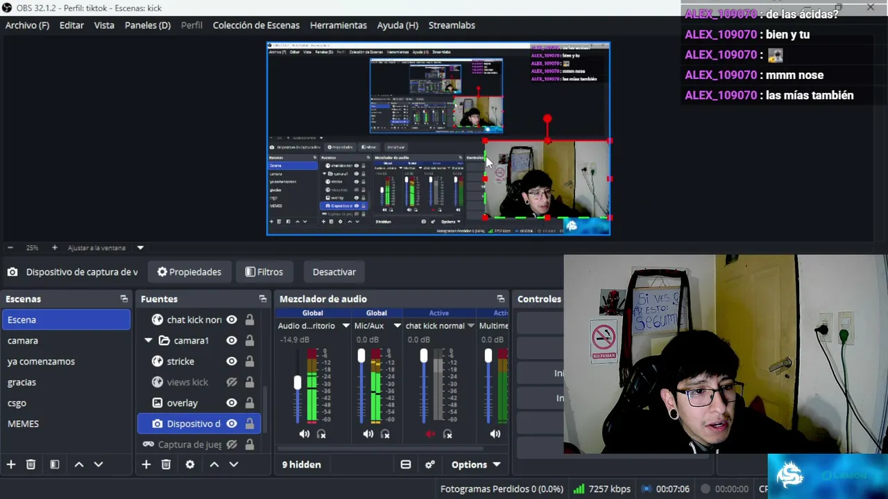The width and height of the screenshot is (888, 499).
Task: Hide the overlay source
Action: (x=232, y=403)
